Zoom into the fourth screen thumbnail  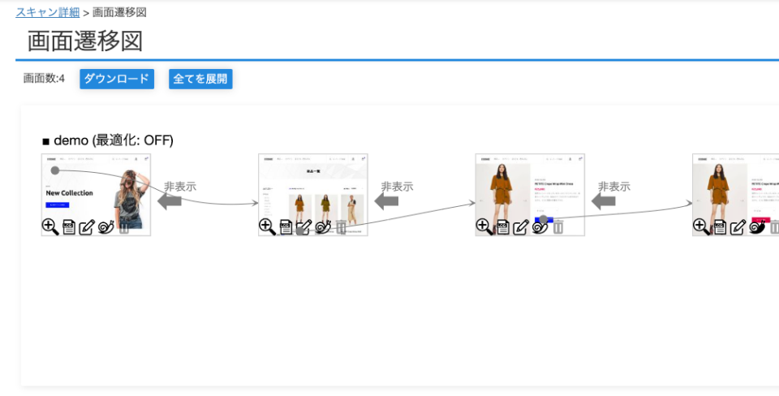pos(701,227)
